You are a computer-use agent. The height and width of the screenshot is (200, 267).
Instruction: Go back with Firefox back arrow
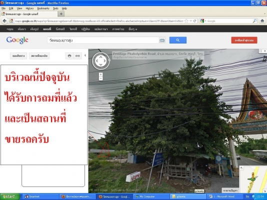tap(4, 21)
